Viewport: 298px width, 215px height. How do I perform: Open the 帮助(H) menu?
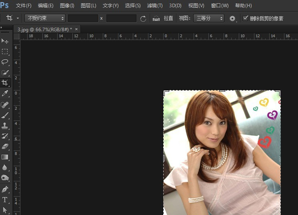point(244,6)
